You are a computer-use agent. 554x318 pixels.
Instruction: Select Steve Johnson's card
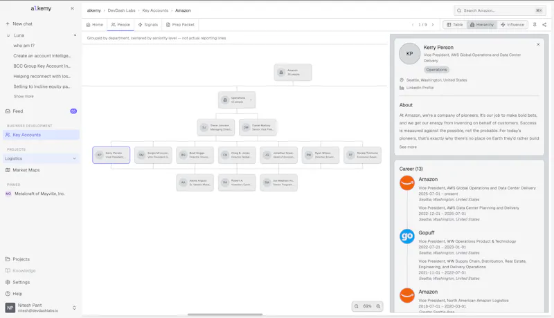[x=216, y=127]
